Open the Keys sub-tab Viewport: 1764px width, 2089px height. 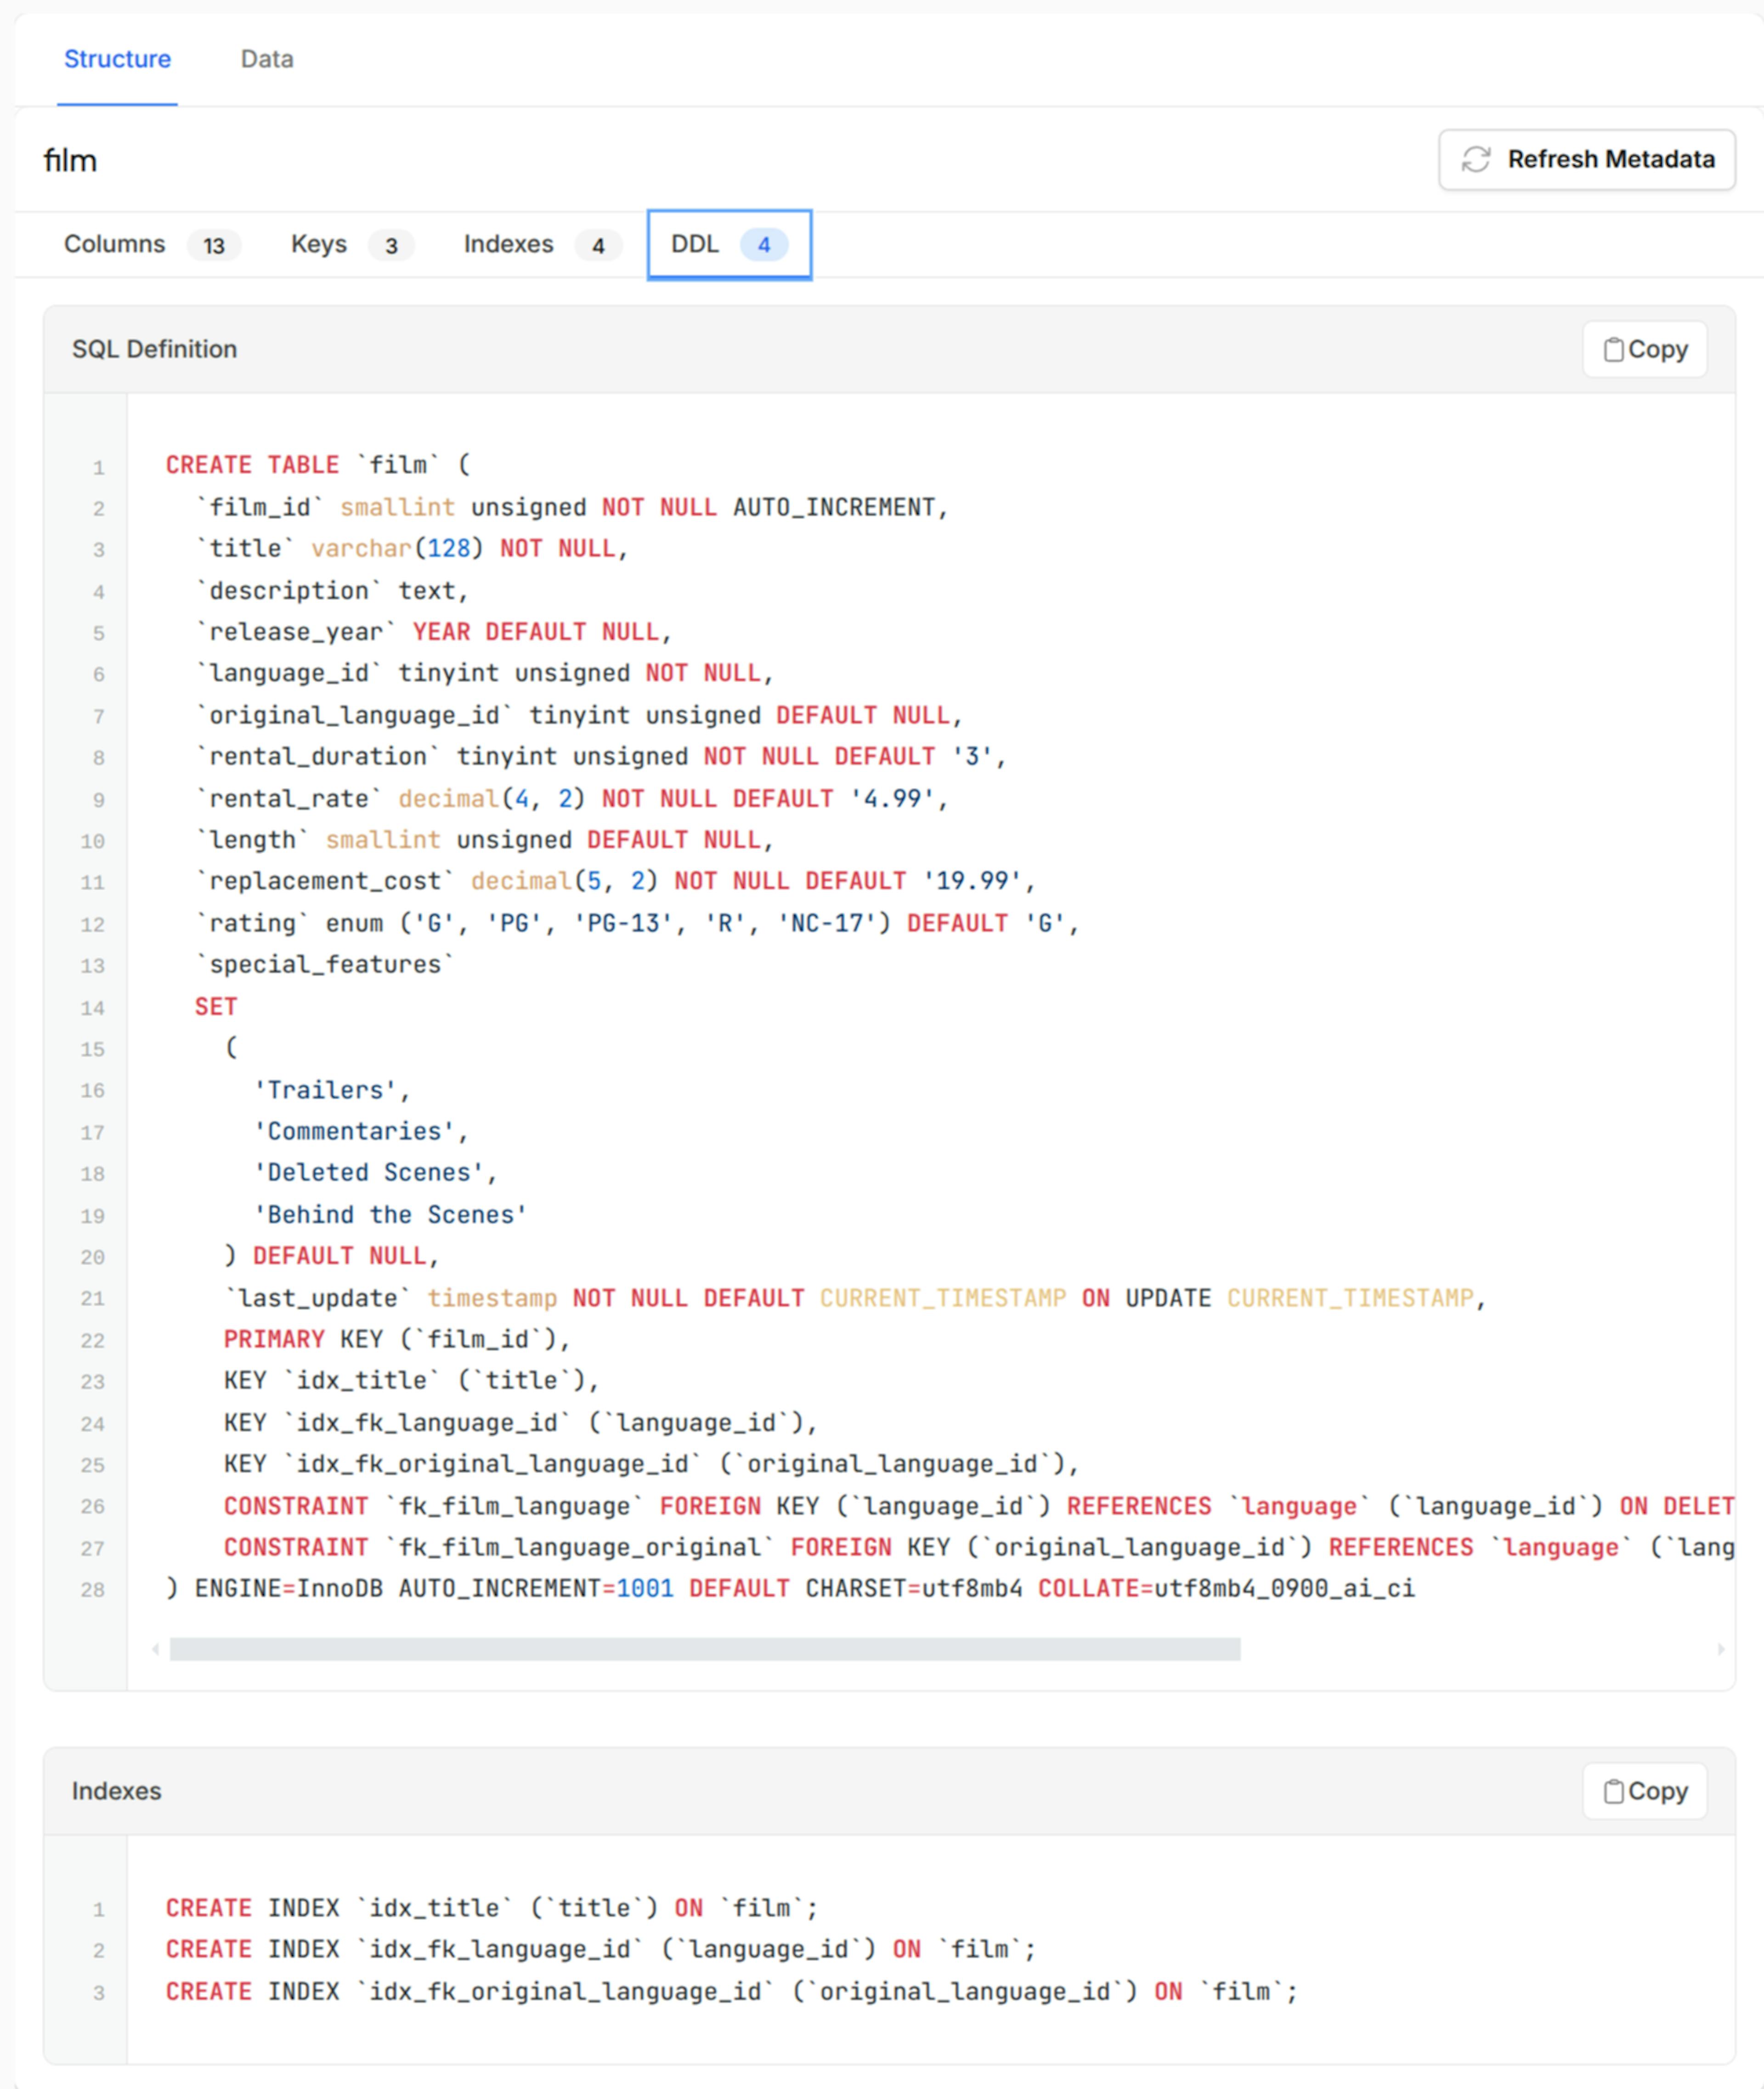(x=319, y=244)
